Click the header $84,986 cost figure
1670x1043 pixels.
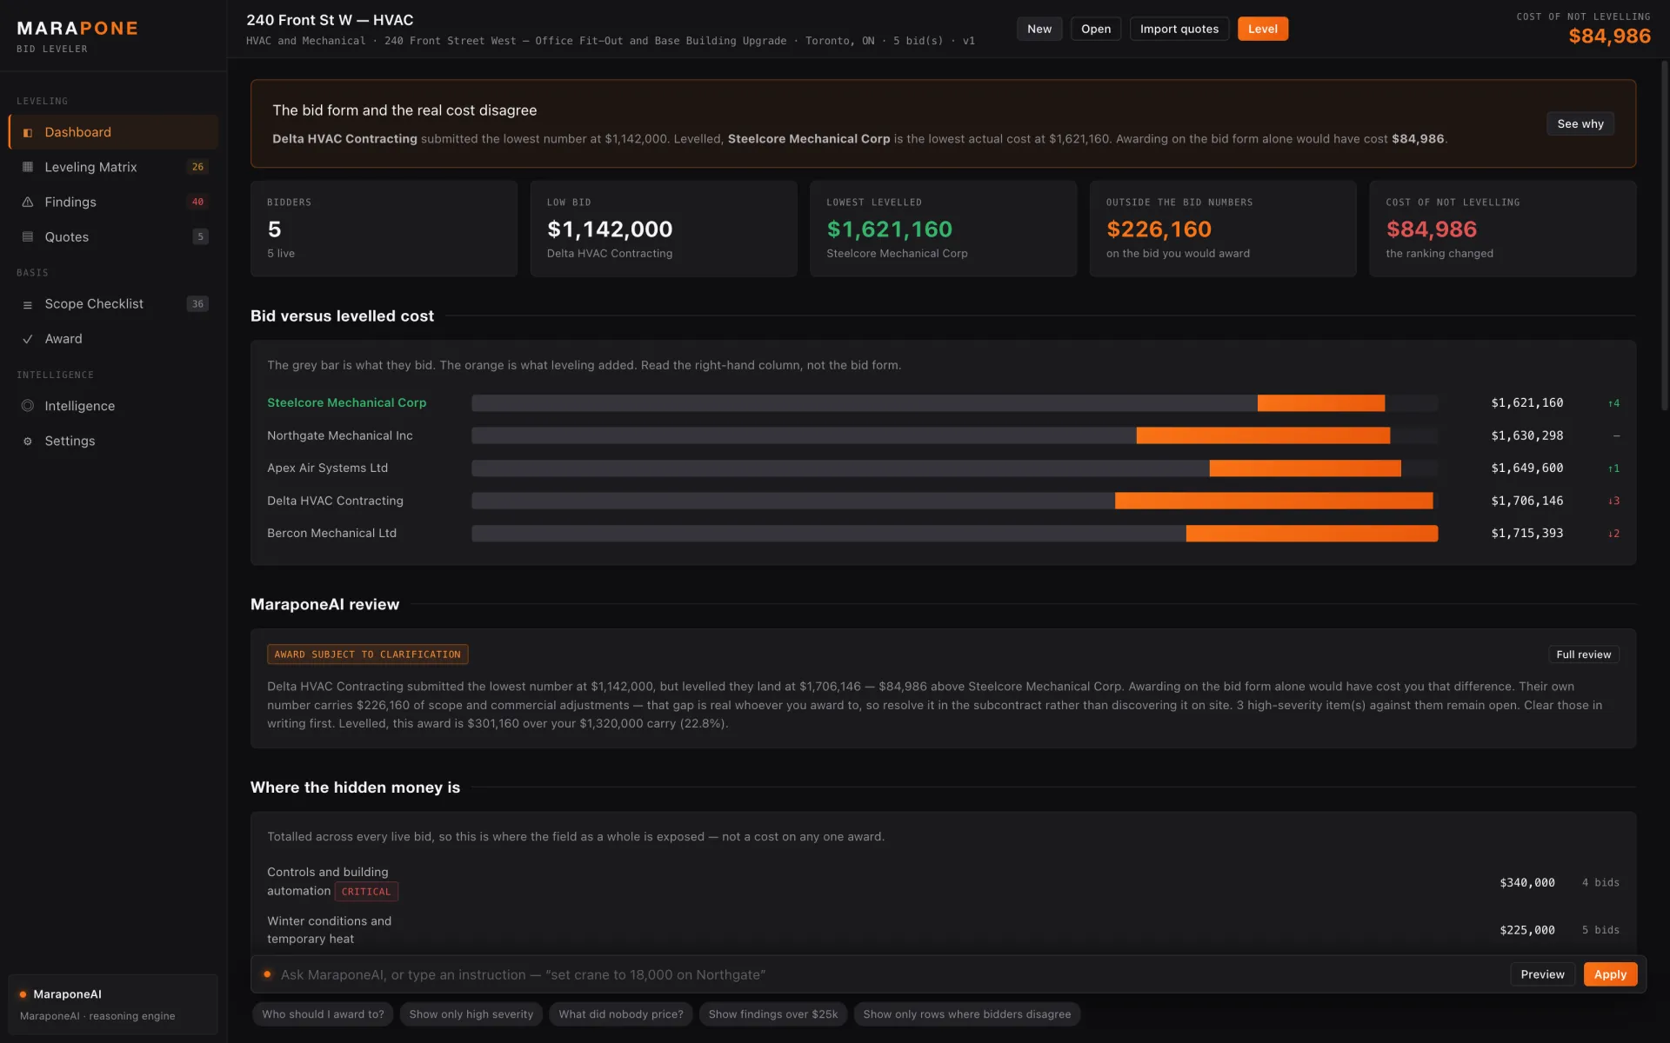(x=1609, y=37)
